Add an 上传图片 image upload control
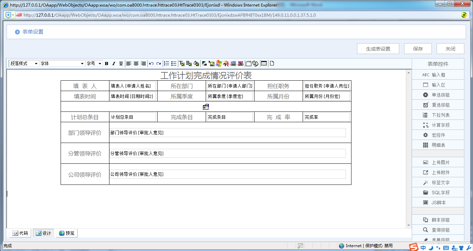Screen dimensions: 473x251 438,162
